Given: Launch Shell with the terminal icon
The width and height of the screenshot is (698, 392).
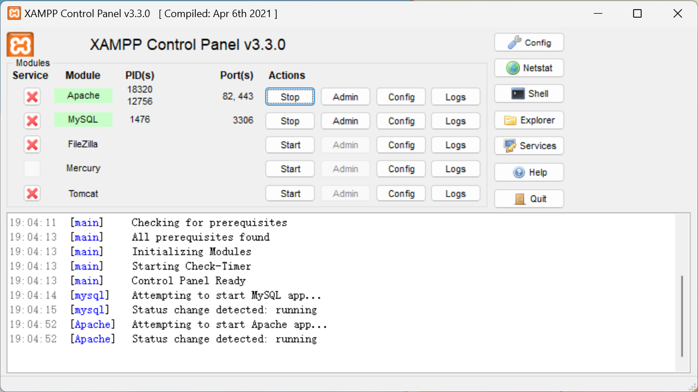Looking at the screenshot, I should pos(529,94).
